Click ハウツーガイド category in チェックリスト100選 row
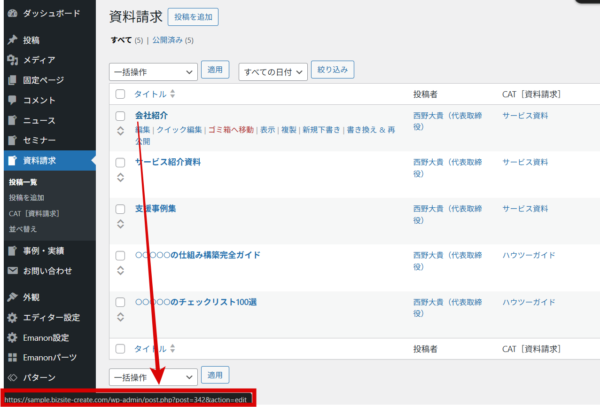 pos(529,302)
